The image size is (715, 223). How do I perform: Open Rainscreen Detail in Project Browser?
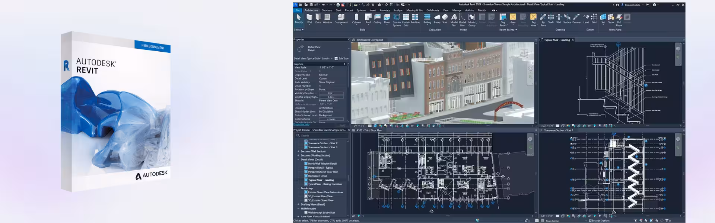pyautogui.click(x=317, y=176)
